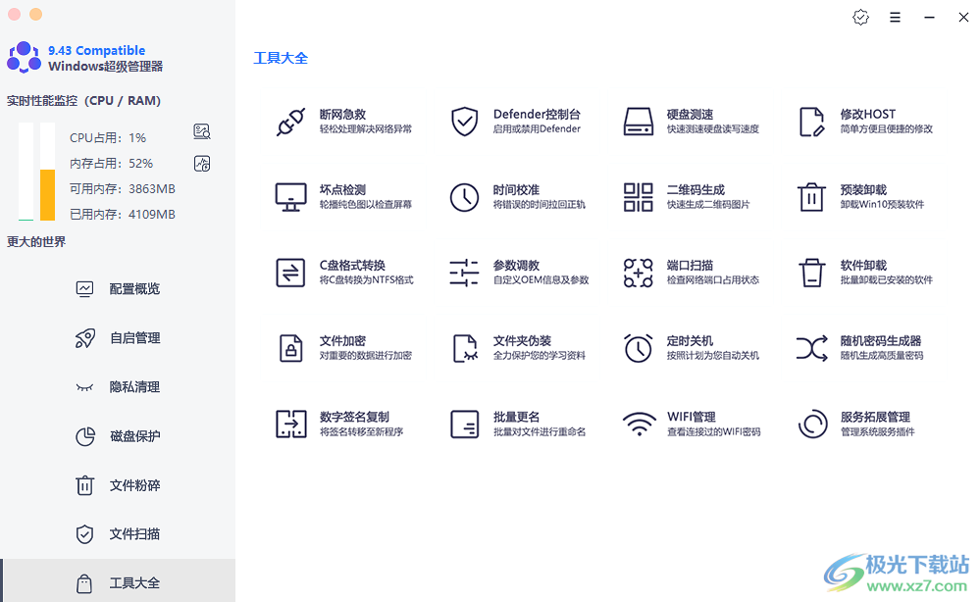Click description 将C盘转换为NTFS格式
Screen dimensions: 980x602
click(366, 280)
